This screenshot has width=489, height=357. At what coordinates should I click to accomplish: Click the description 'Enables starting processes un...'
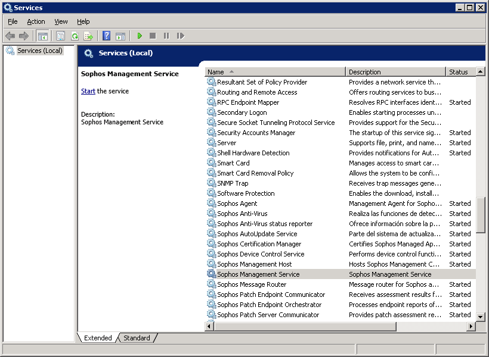[x=395, y=112]
